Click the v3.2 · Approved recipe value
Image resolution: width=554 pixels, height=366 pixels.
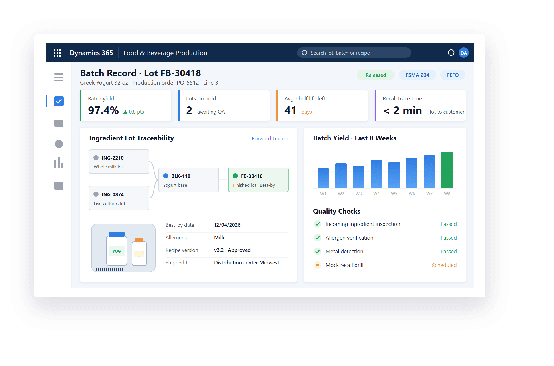[x=232, y=250]
